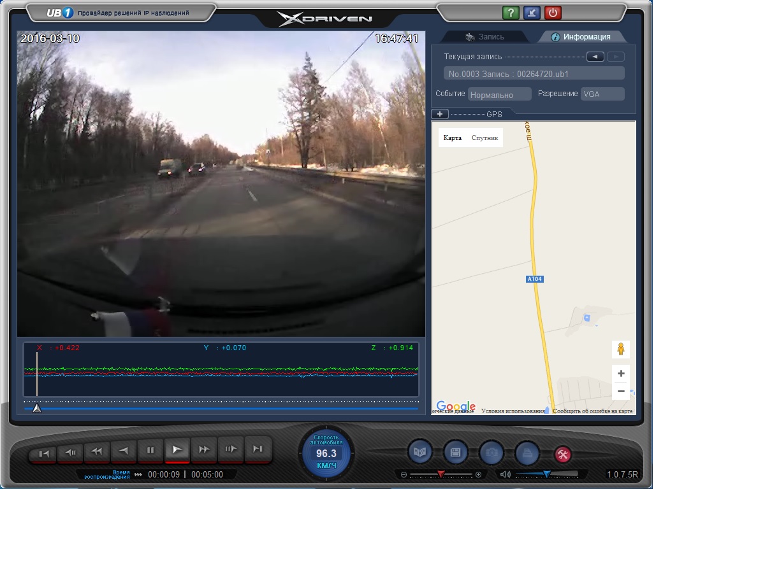Select the Информация tab
Screen dimensions: 765x573
(581, 37)
